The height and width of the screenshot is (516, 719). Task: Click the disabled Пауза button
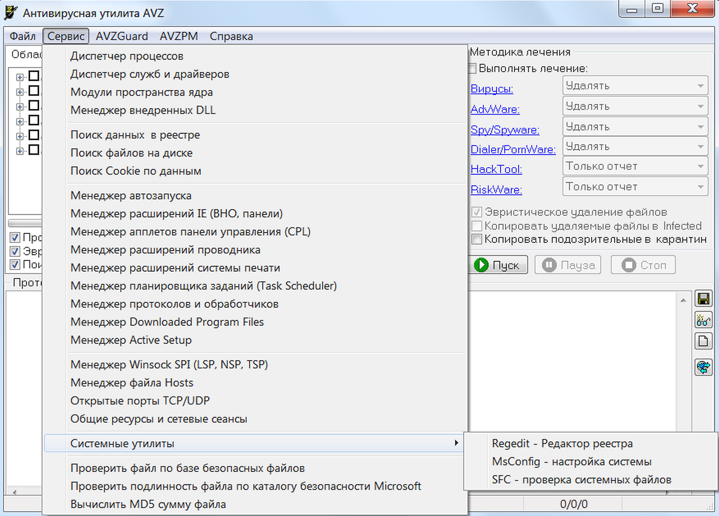tap(568, 265)
